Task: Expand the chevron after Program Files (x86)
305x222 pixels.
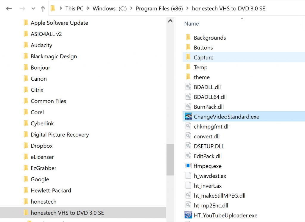Action: coord(187,9)
